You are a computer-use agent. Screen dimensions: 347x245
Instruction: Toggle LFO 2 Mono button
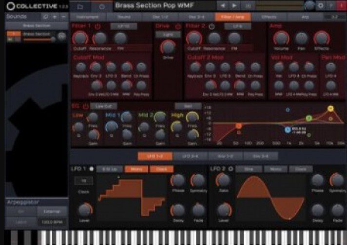coord(275,169)
